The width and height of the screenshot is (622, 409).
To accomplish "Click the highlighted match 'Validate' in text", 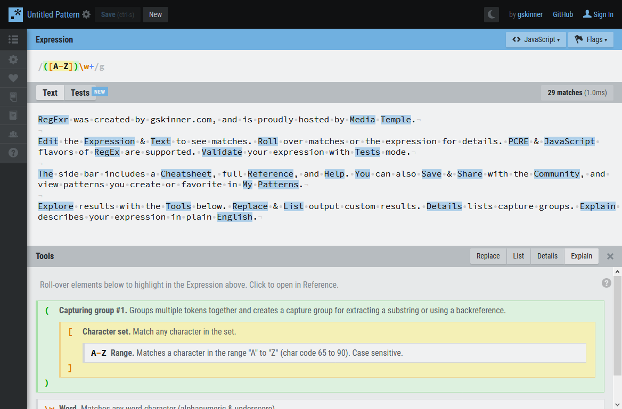I will pyautogui.click(x=222, y=152).
